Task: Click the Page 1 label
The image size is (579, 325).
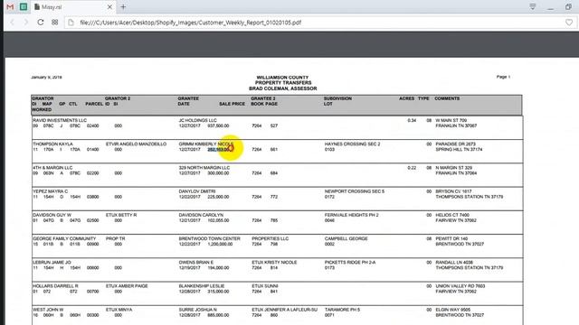Action: click(x=503, y=77)
